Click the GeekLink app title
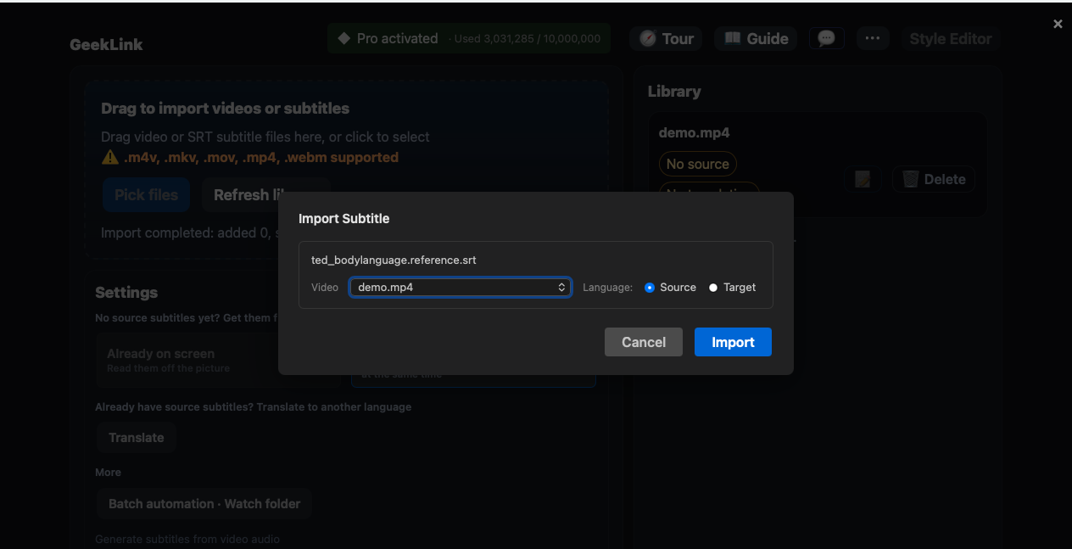 click(x=106, y=44)
